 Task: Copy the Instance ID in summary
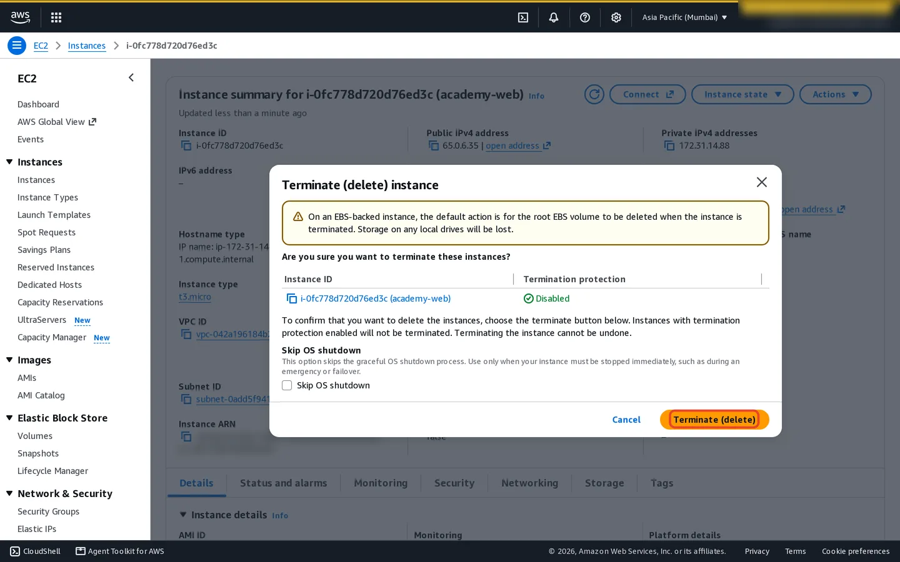tap(186, 145)
